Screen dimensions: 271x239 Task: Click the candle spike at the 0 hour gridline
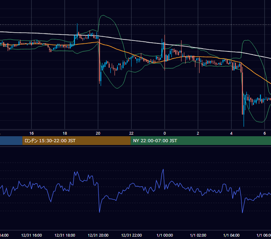(x=165, y=53)
